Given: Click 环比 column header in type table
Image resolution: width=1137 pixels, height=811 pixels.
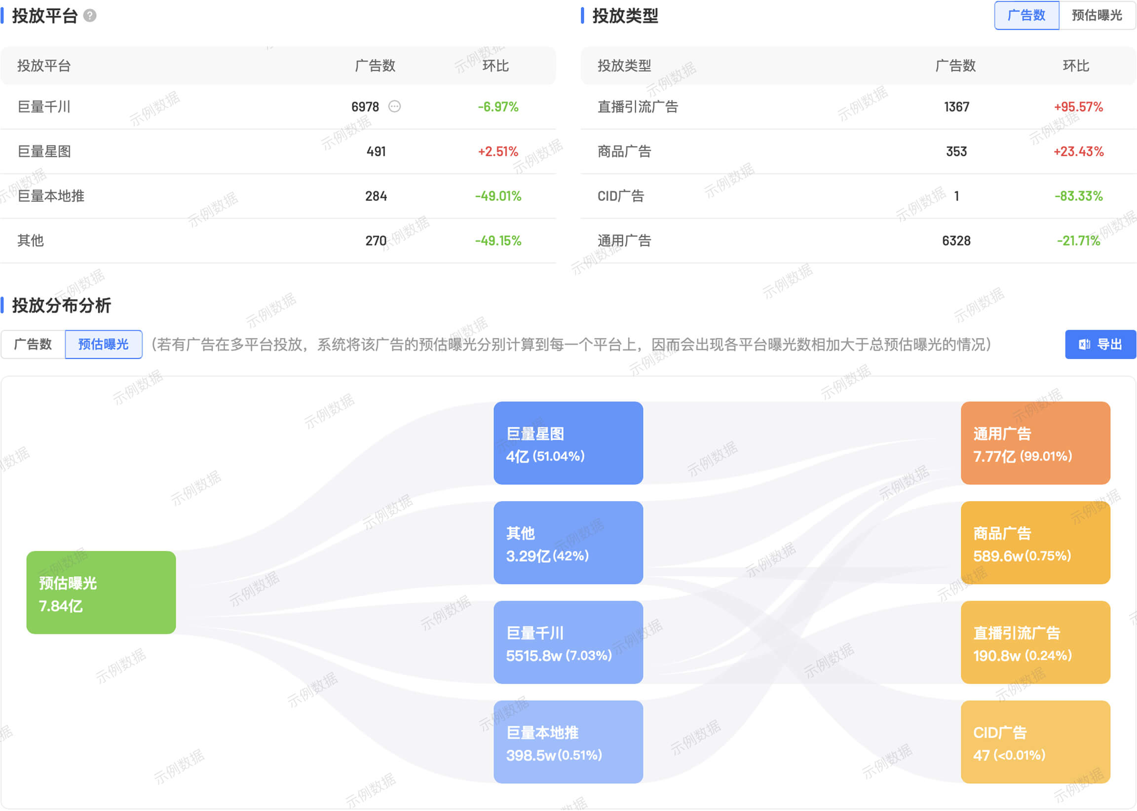Looking at the screenshot, I should click(x=1076, y=66).
